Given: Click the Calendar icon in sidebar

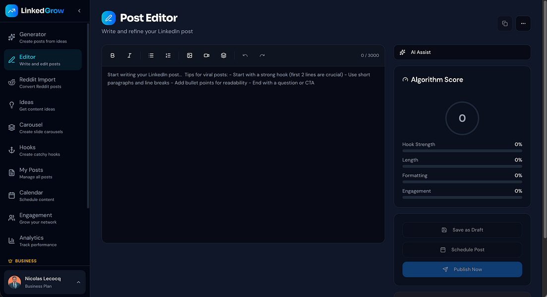Looking at the screenshot, I should 11,196.
